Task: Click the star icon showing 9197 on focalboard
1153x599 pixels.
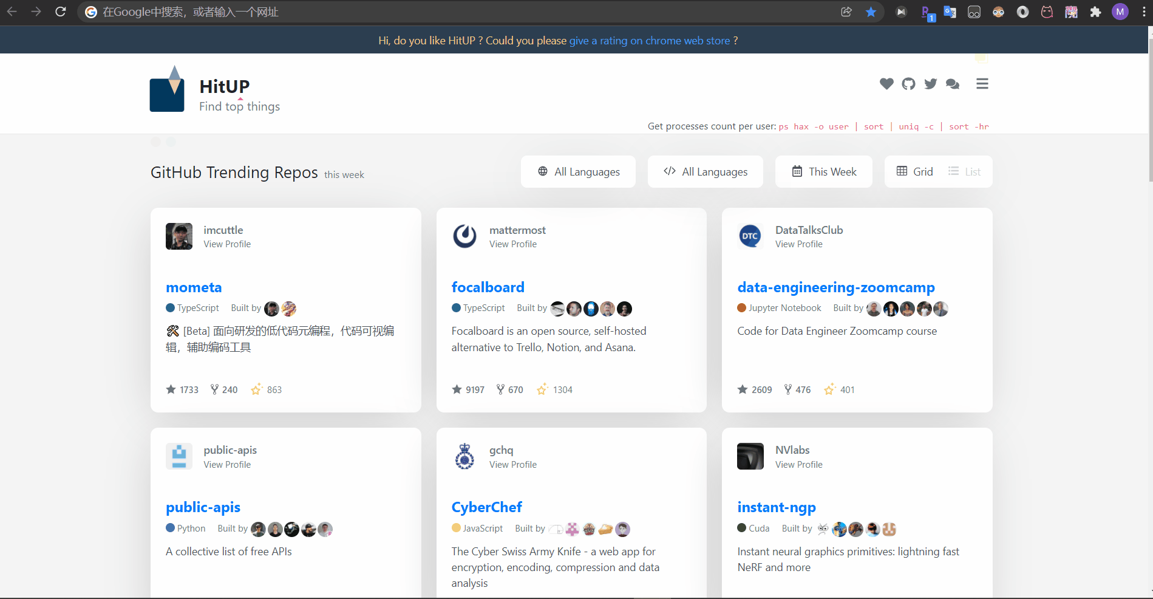Action: [457, 389]
